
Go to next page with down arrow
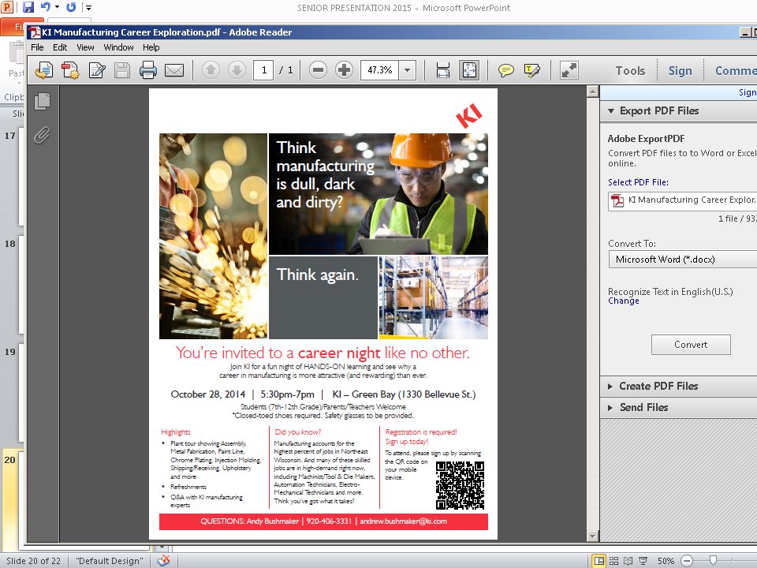237,70
